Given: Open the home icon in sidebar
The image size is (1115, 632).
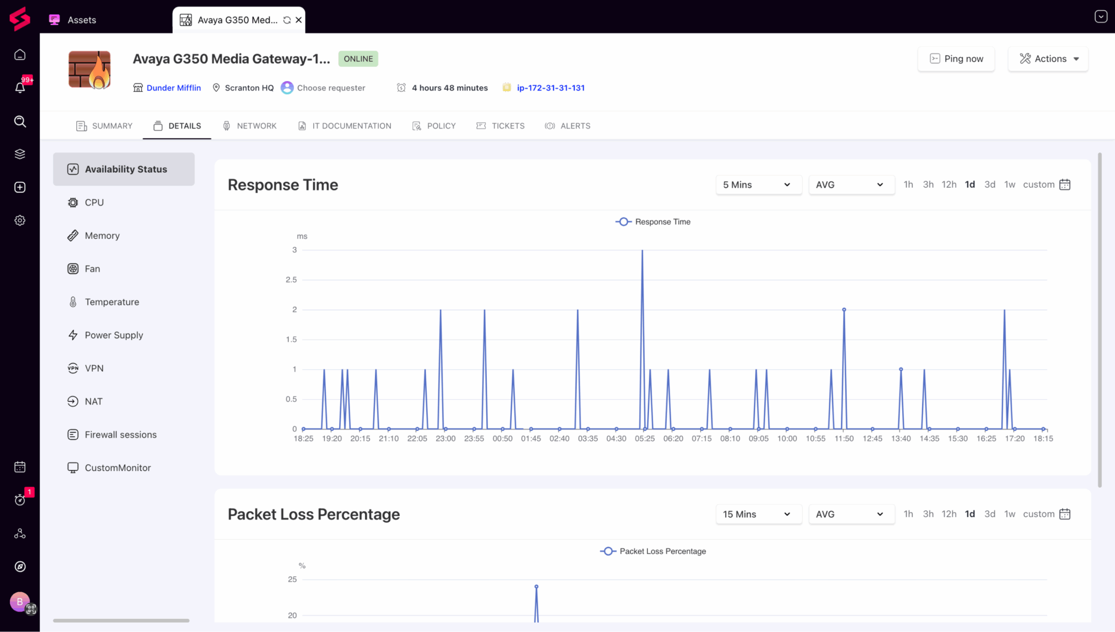Looking at the screenshot, I should coord(20,54).
